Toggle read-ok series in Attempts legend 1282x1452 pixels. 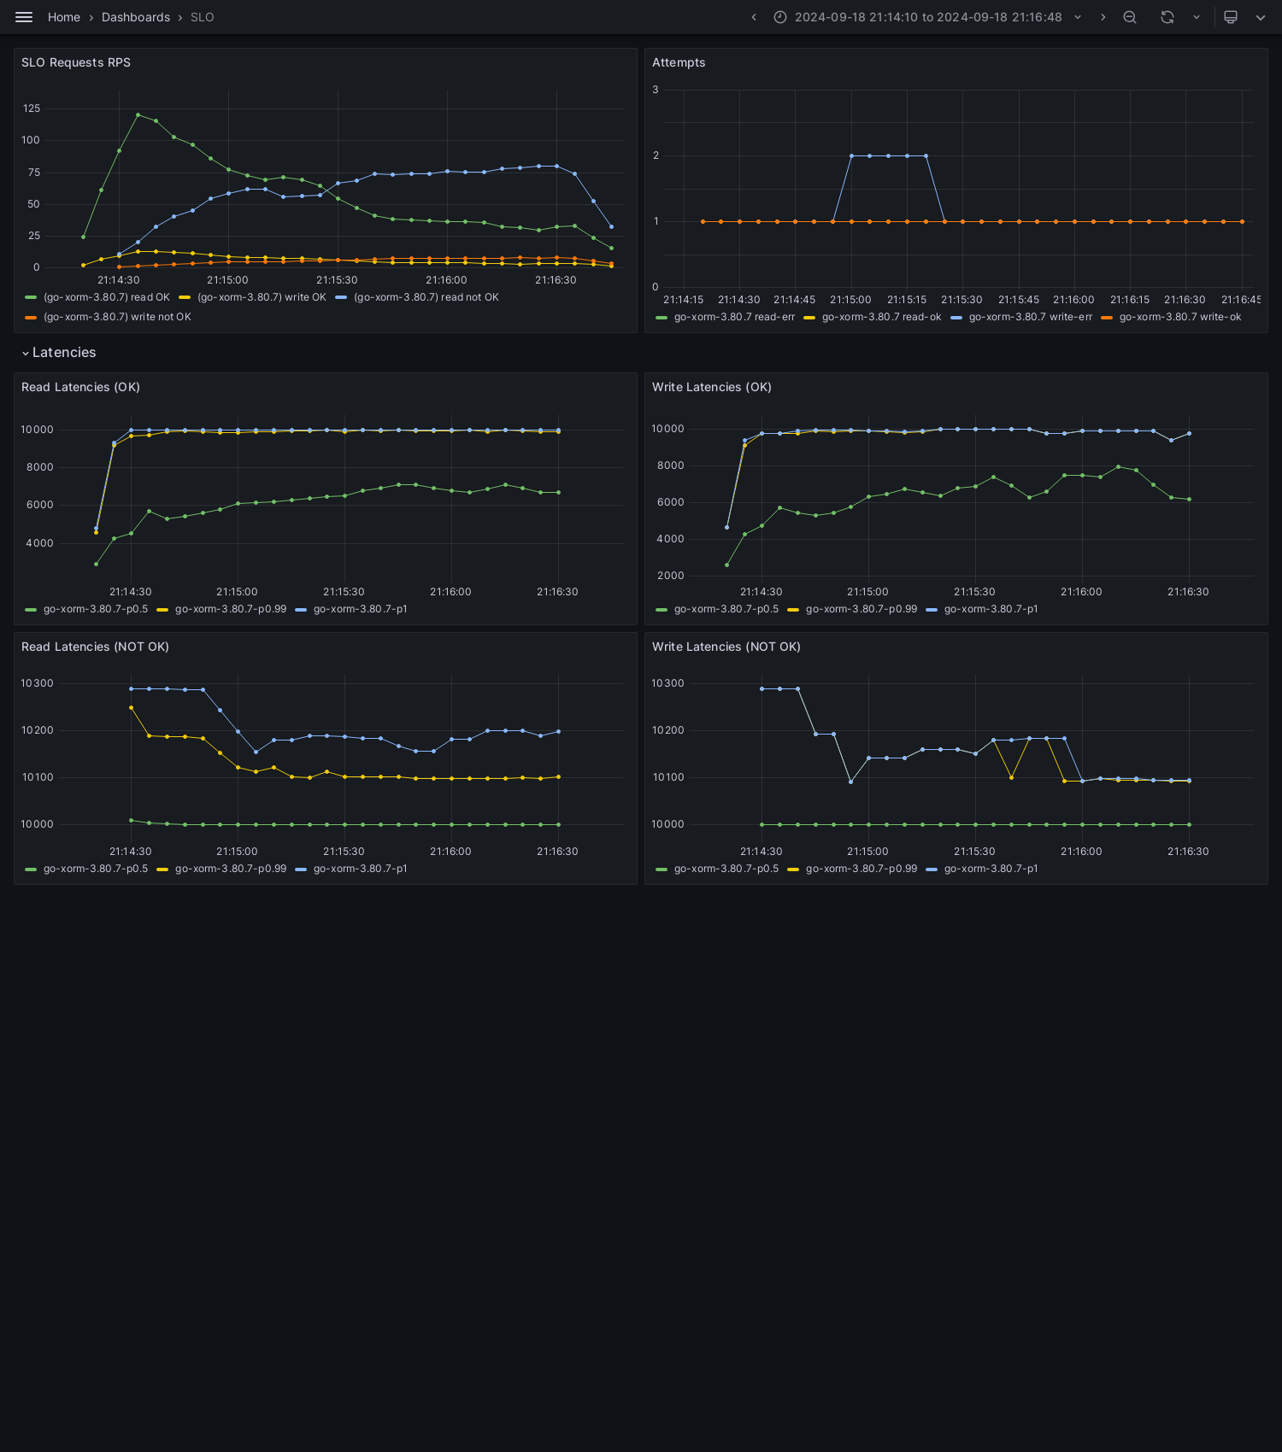881,317
